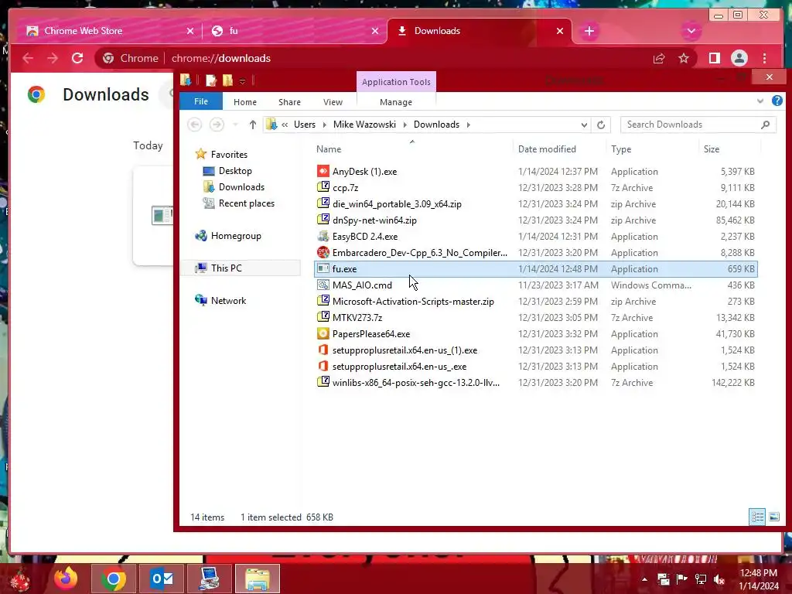Switch to Large icons view in status bar
This screenshot has width=792, height=594.
pos(773,517)
